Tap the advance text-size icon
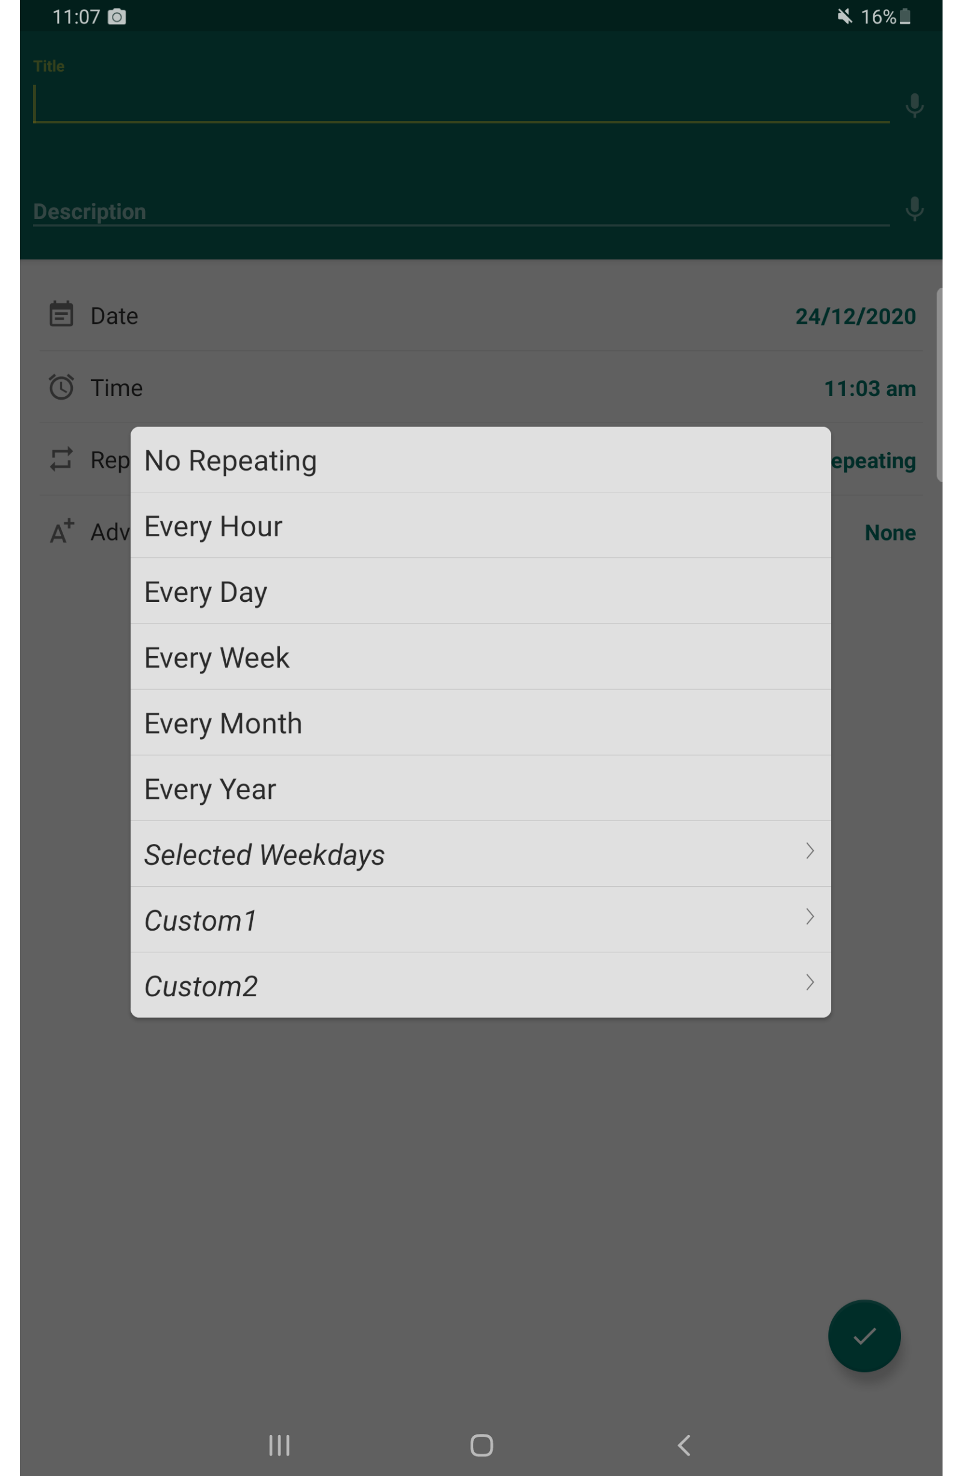 61,532
